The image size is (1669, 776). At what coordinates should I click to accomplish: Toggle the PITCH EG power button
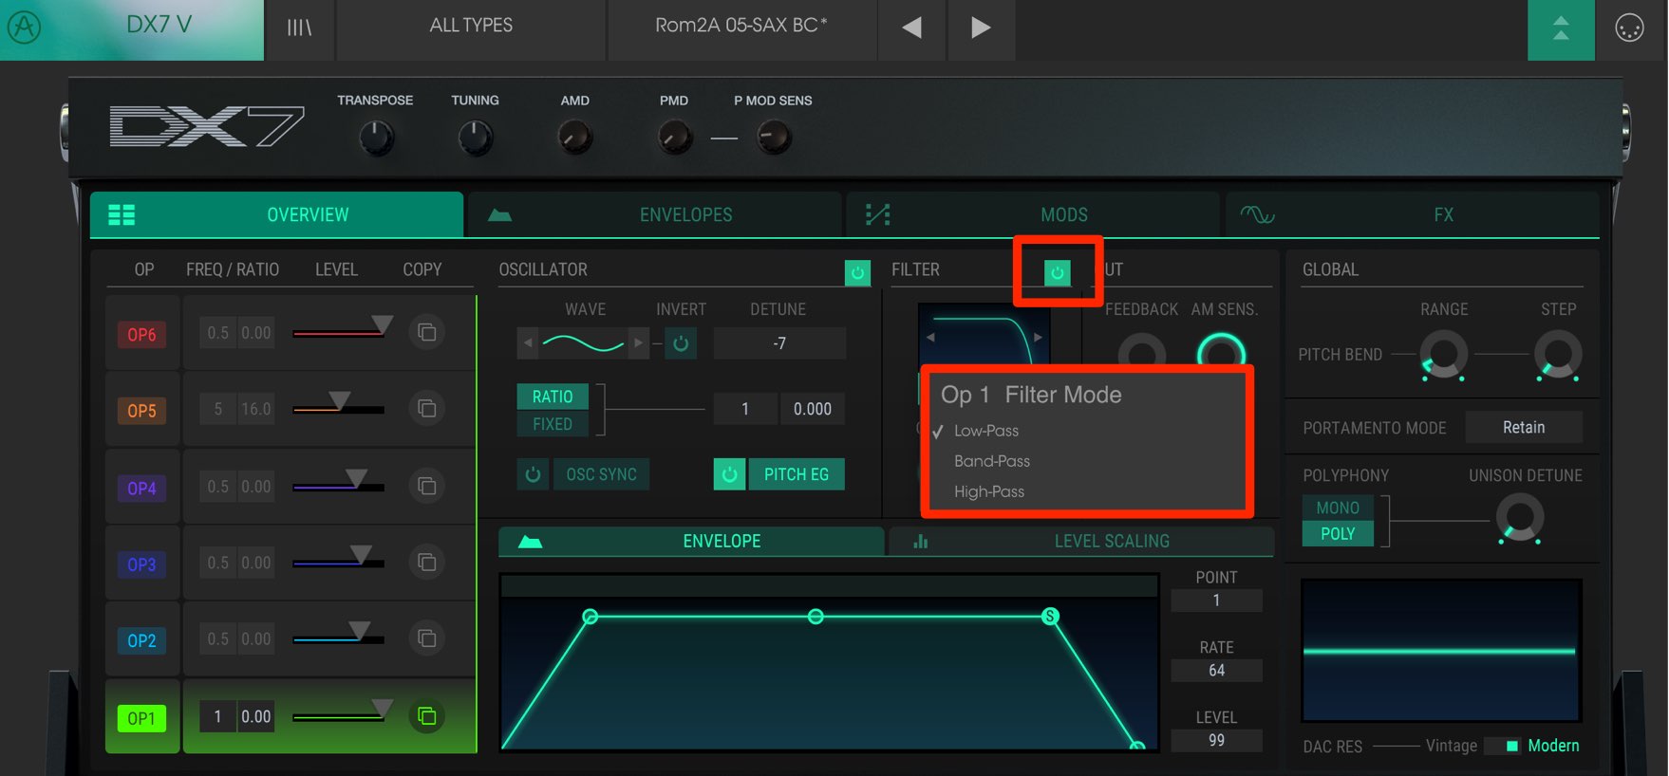(729, 474)
